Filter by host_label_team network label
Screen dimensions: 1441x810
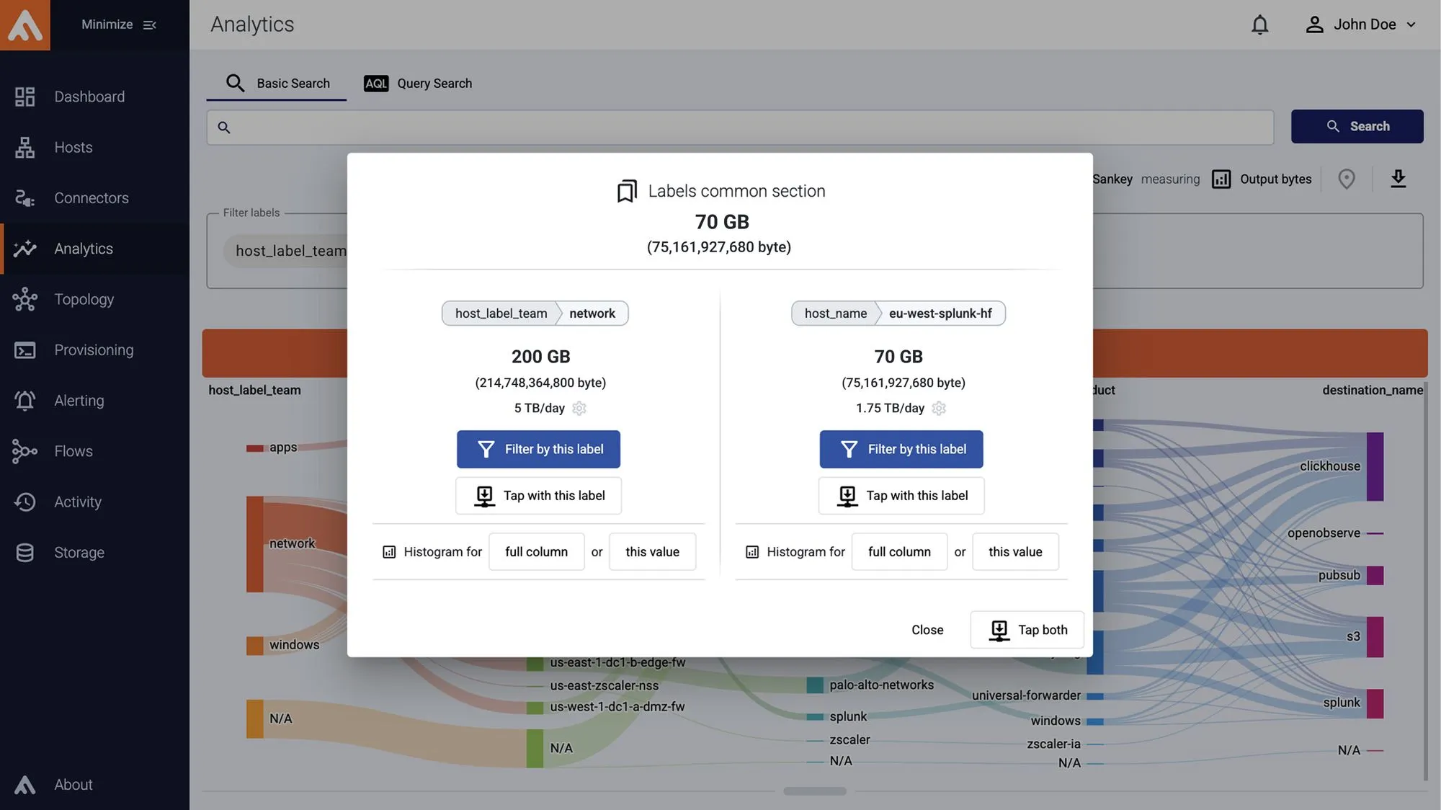[x=538, y=449]
